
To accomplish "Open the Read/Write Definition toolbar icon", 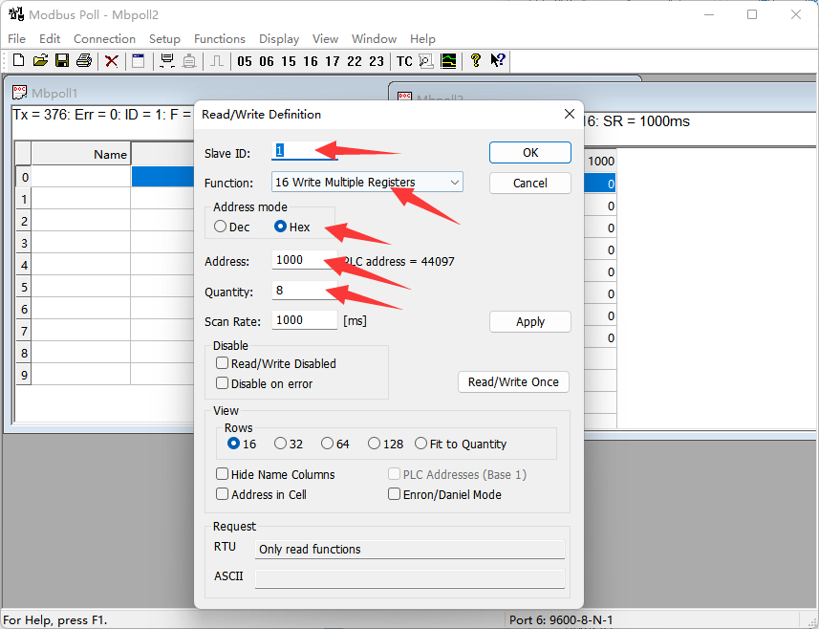I will coord(138,60).
